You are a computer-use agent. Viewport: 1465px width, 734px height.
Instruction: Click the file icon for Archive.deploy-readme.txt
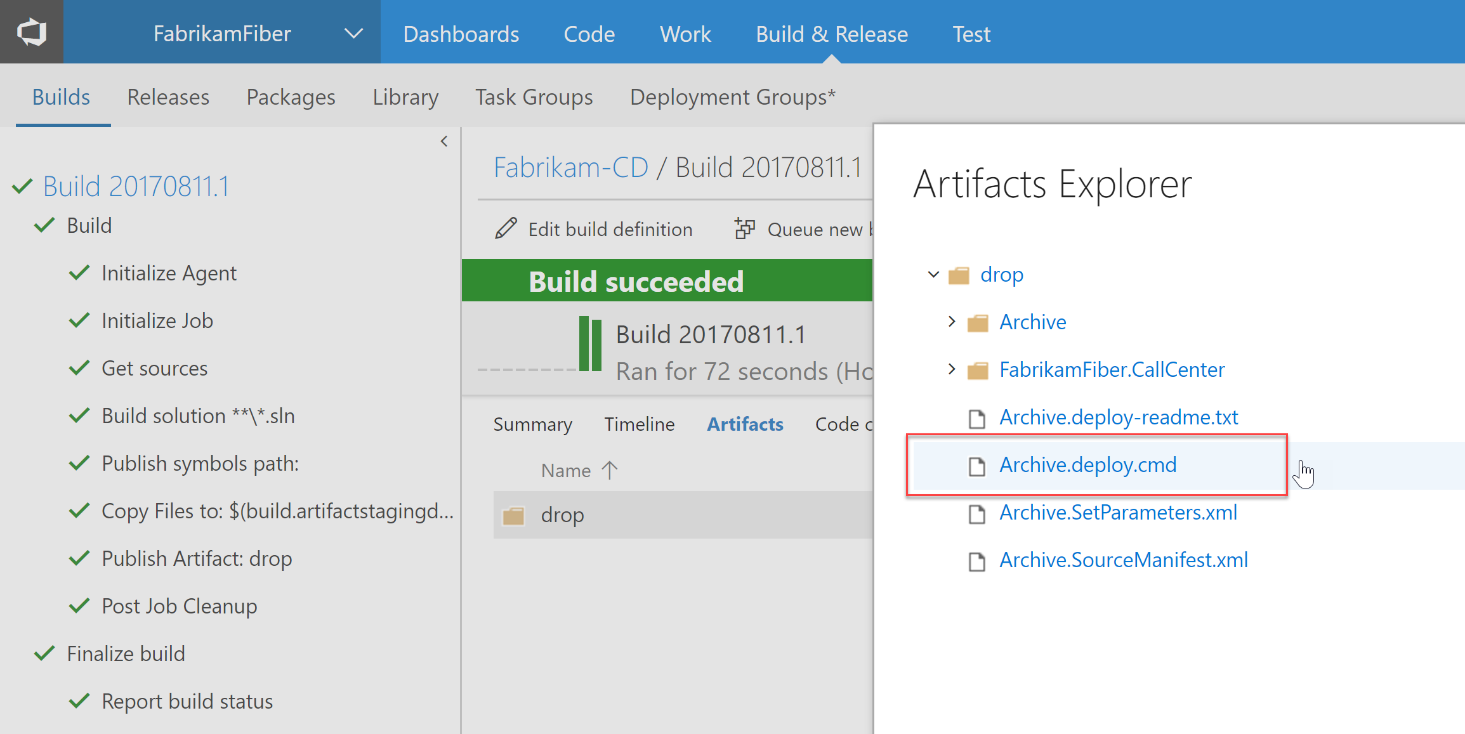click(x=977, y=419)
